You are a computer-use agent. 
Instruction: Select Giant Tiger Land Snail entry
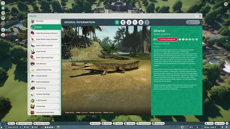tap(45, 58)
